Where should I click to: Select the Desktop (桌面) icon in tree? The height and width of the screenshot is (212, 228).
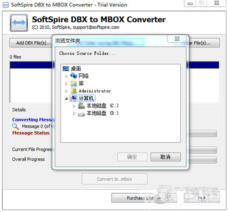[x=66, y=69]
